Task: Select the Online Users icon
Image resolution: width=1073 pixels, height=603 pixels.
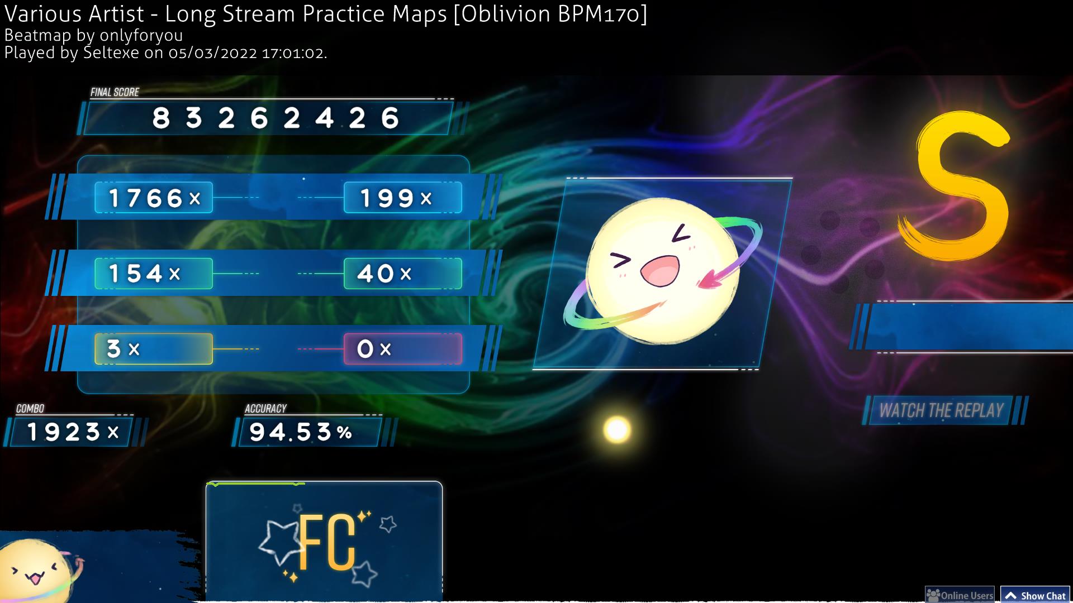Action: coord(939,594)
